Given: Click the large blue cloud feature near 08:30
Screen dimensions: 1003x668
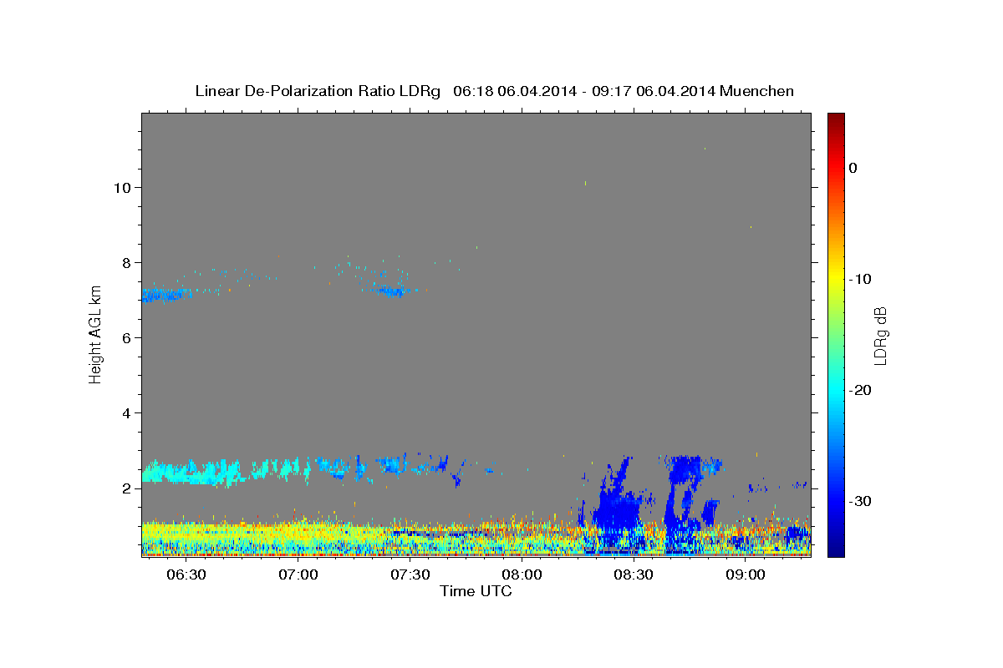Looking at the screenshot, I should [x=617, y=508].
